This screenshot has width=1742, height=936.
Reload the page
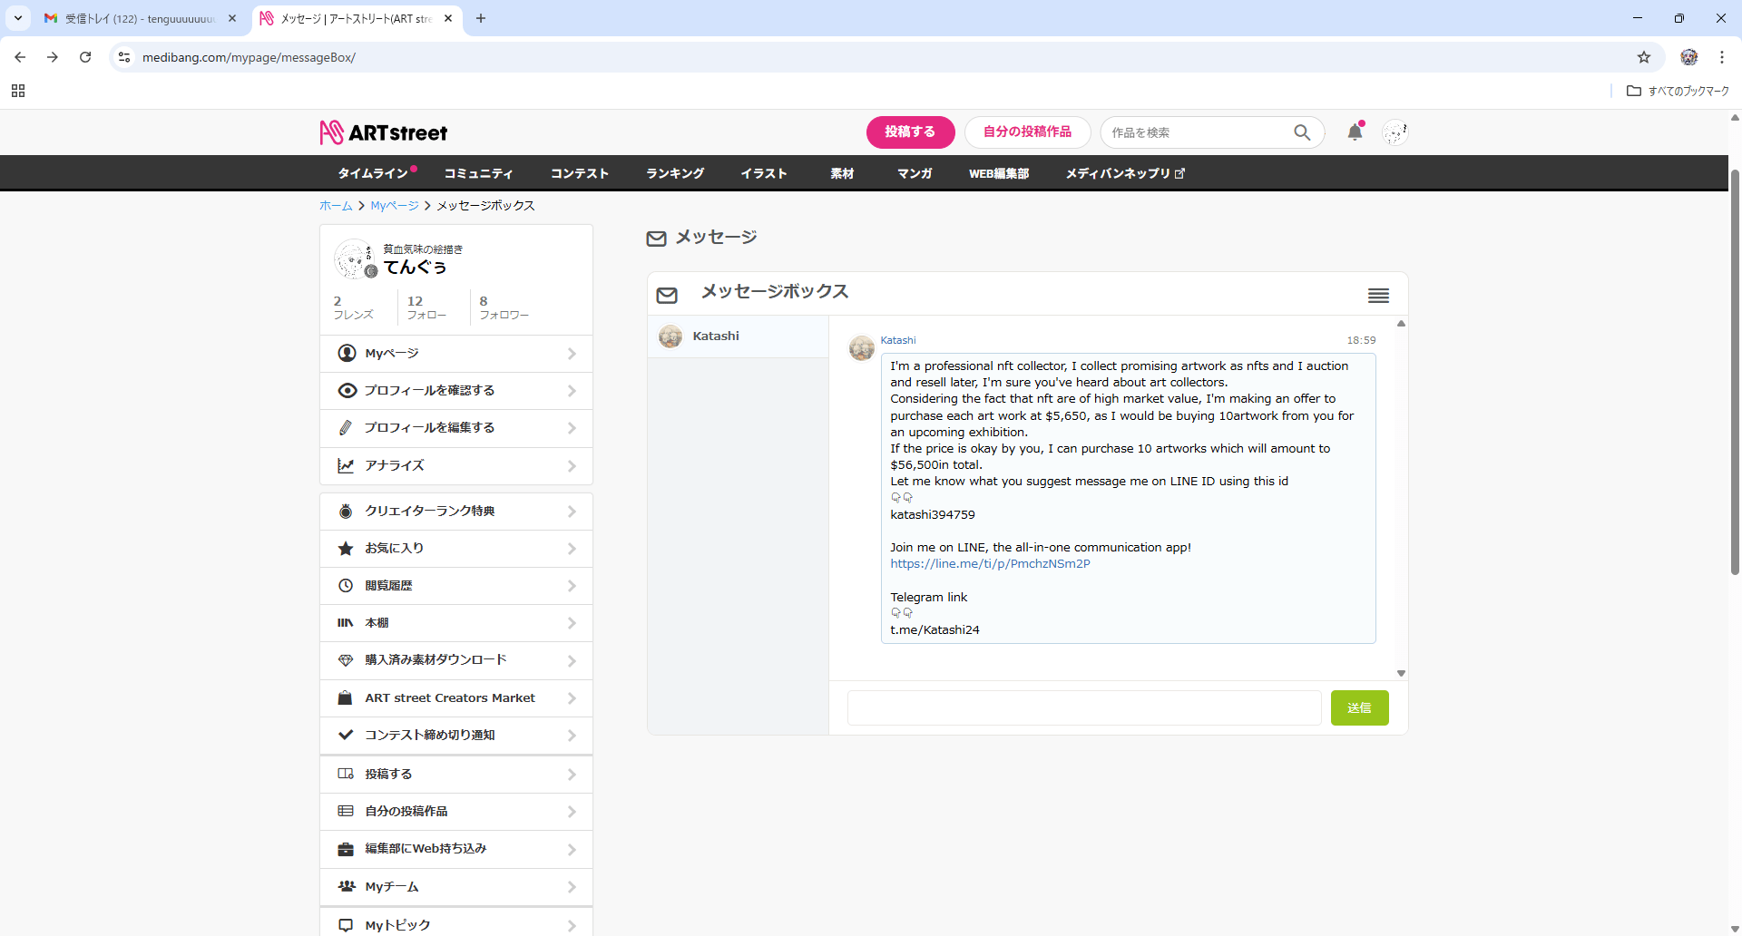85,57
